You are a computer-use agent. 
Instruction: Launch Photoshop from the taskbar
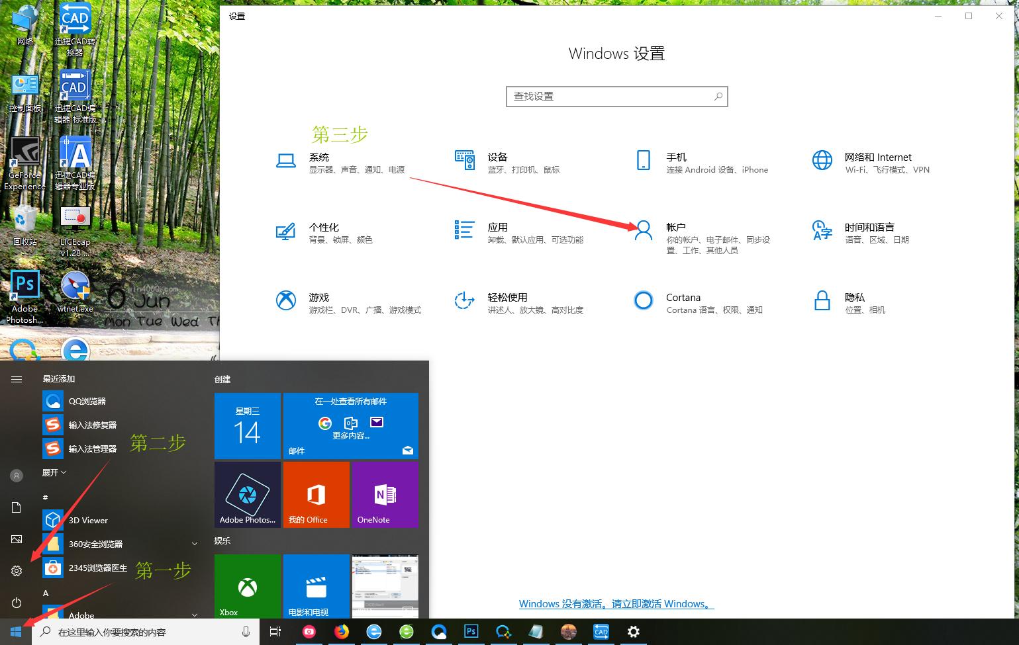[471, 632]
